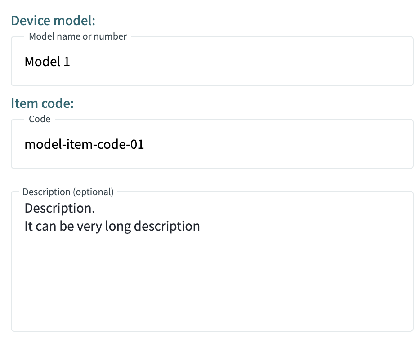Viewport: 420px width, 348px height.
Task: Click the digit "1" in the Model 1 value
Action: [x=67, y=62]
